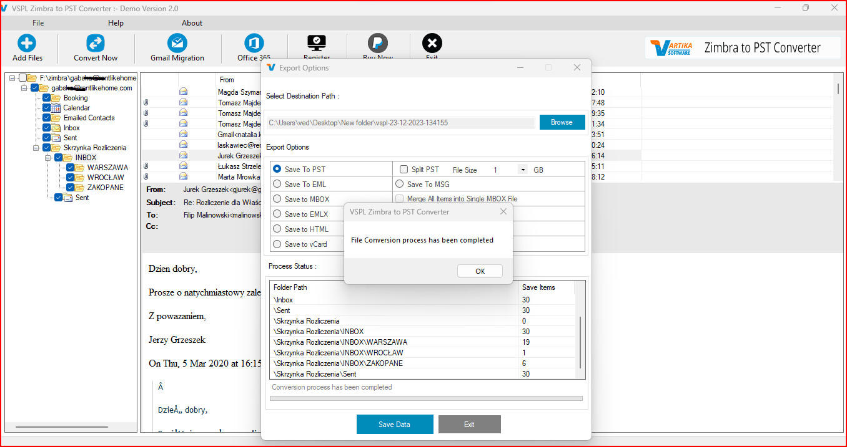This screenshot has width=847, height=447.
Task: Select the \Skrzynka Rozliczenia\INBOX\WARSZAWA status row
Action: coord(422,342)
